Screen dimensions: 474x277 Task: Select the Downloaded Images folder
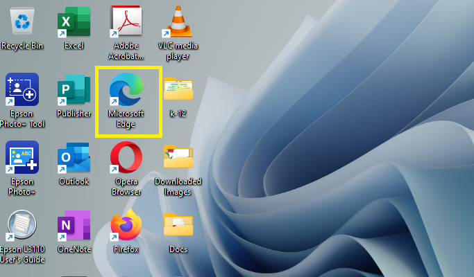pyautogui.click(x=178, y=157)
